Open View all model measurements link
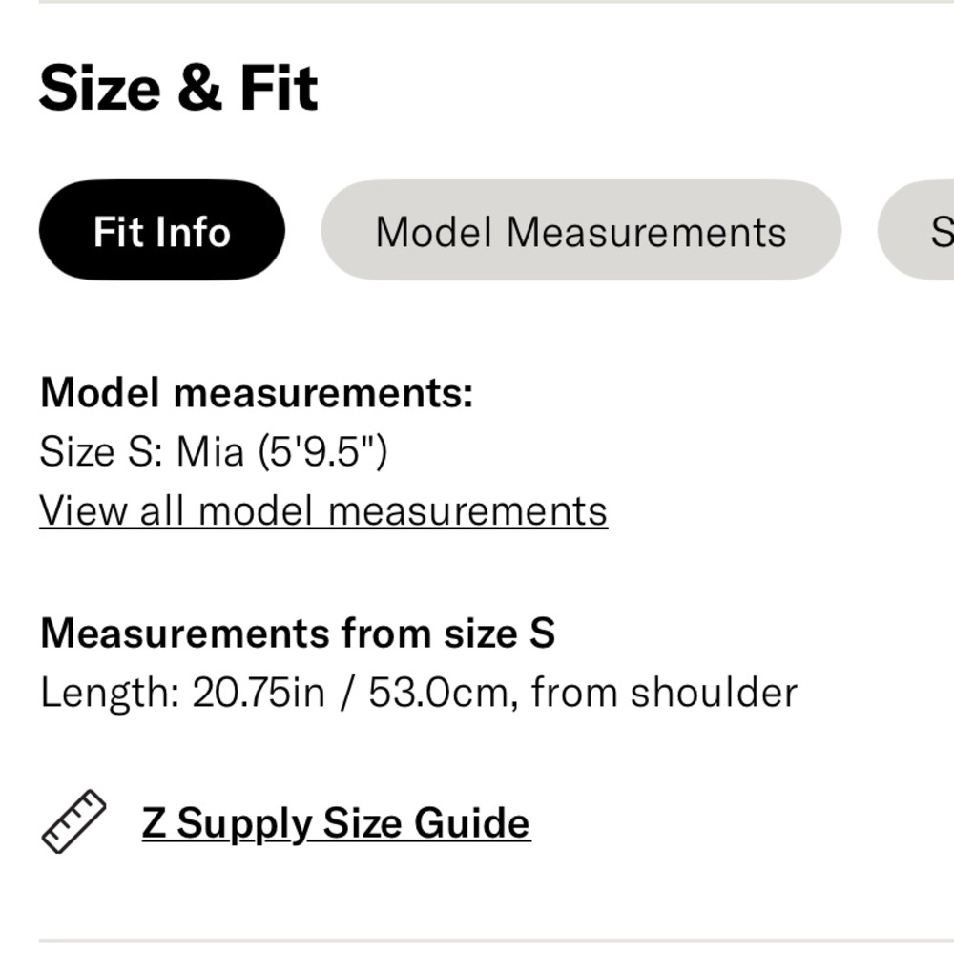The image size is (954, 954). [x=323, y=510]
